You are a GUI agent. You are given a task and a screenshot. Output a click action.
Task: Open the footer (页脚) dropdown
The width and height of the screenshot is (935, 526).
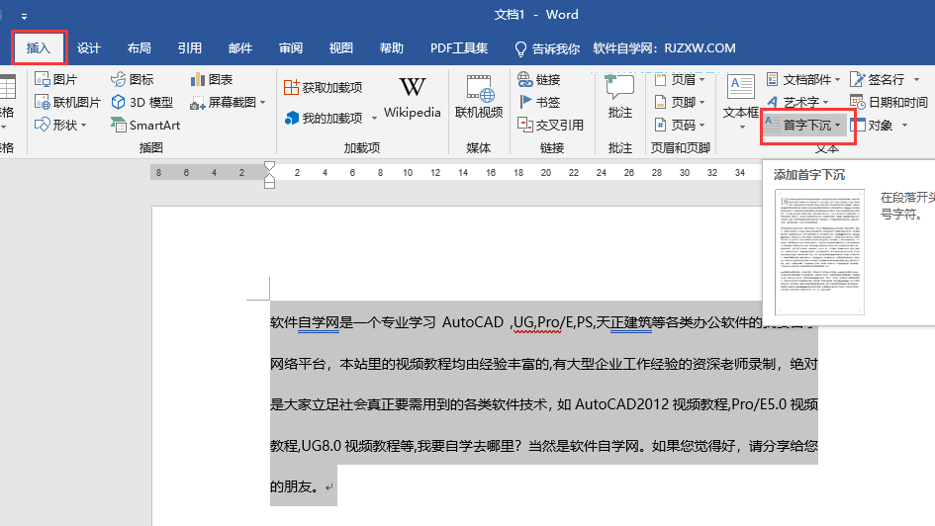pos(680,102)
